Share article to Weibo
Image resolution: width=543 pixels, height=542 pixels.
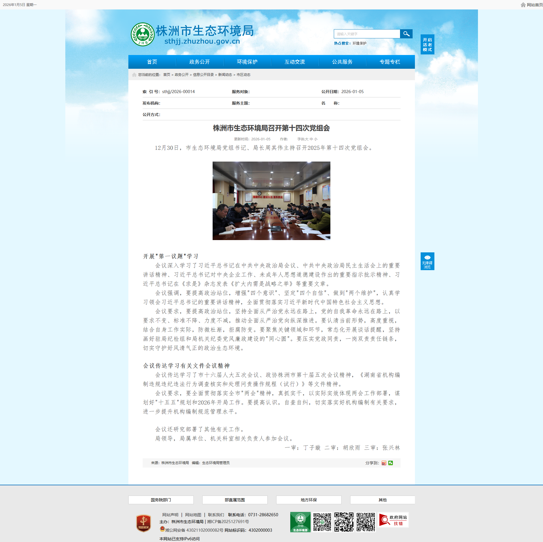384,463
